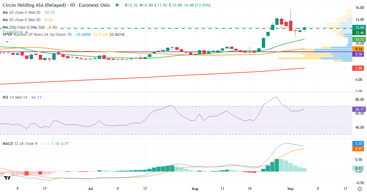
Task: Select the MA 50 close SMA 50 legend
Action: coord(21,20)
